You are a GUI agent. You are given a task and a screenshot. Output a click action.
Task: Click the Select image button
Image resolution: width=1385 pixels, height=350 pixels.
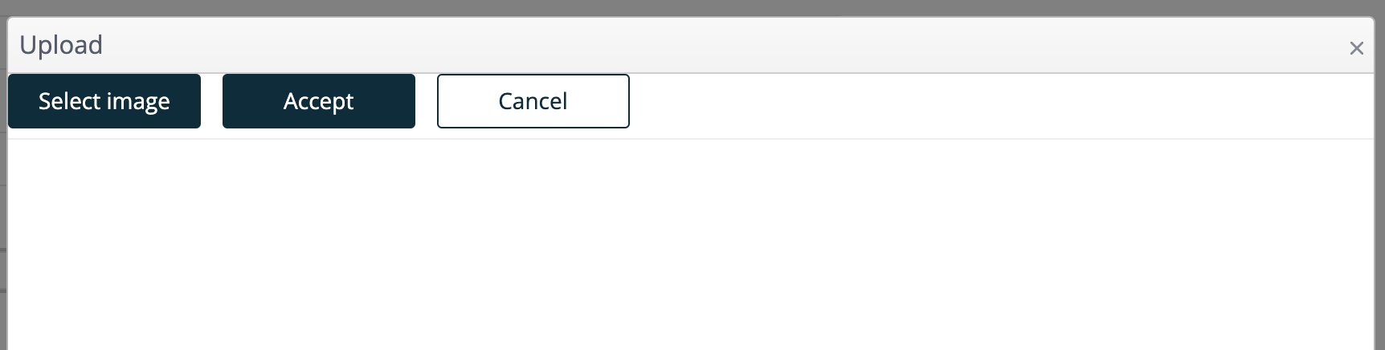[x=104, y=101]
